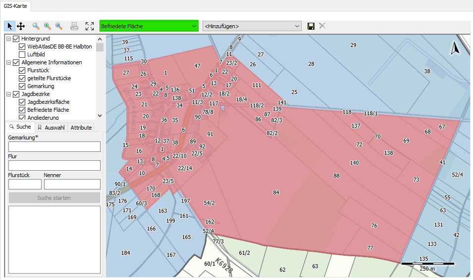473x280 pixels.
Task: Open the <Hinzufügen> dropdown
Action: (x=252, y=26)
